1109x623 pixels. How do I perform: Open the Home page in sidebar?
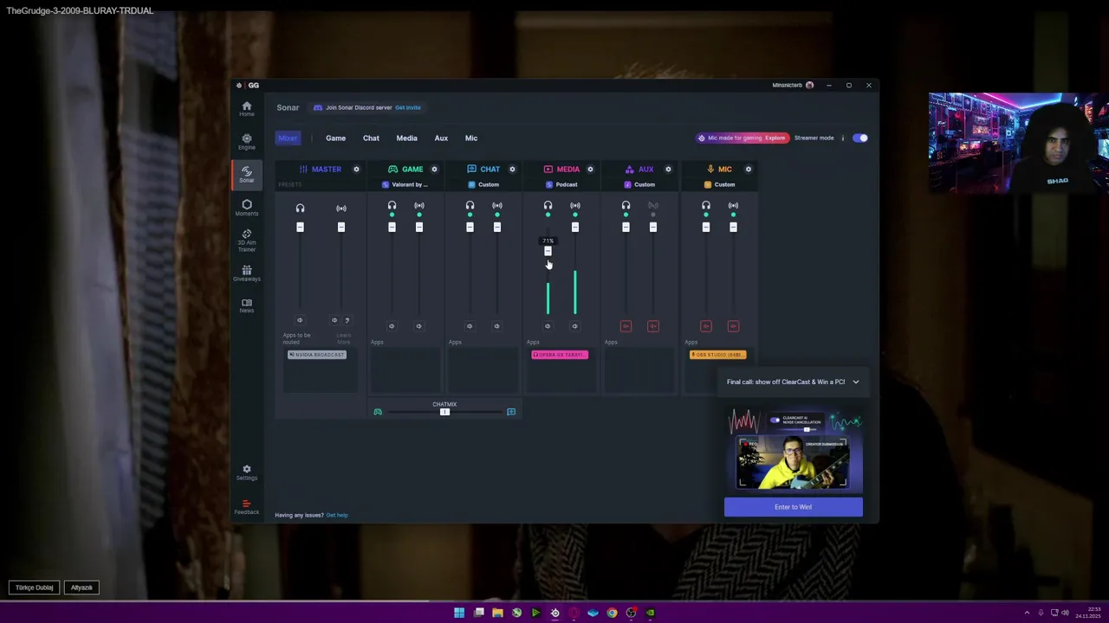point(247,108)
